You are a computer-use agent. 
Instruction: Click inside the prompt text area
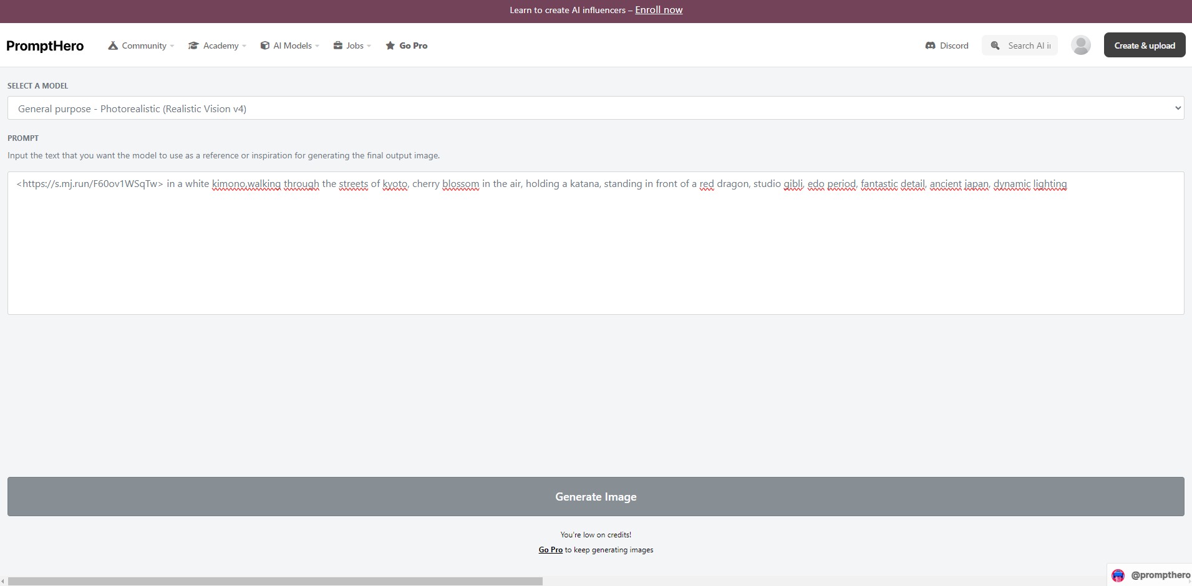[596, 243]
